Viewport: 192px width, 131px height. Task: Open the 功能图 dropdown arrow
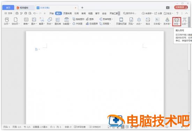click(x=70, y=24)
